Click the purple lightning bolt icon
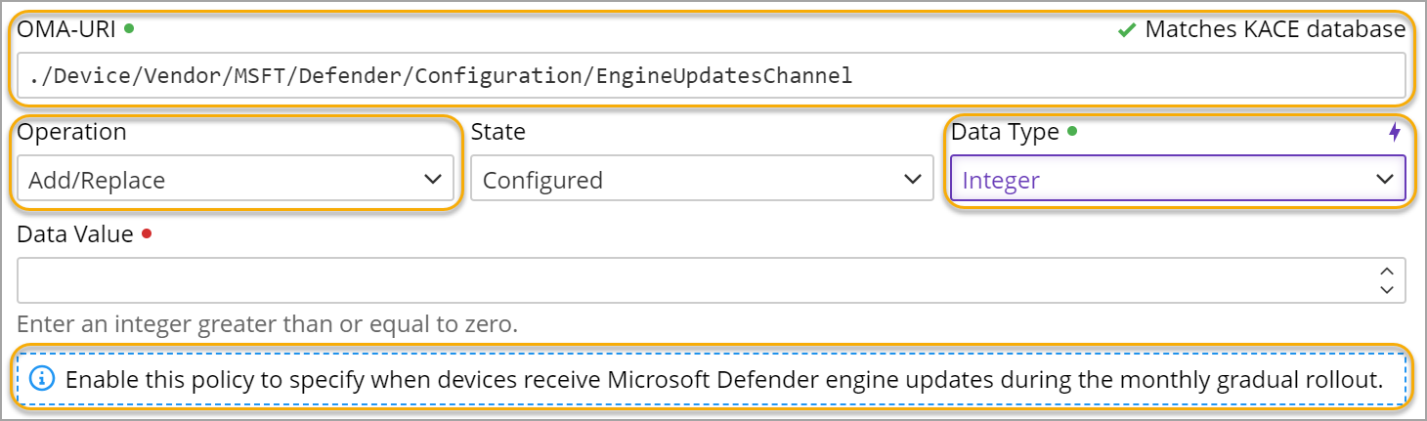Screen dimensions: 1427x421 1395,132
